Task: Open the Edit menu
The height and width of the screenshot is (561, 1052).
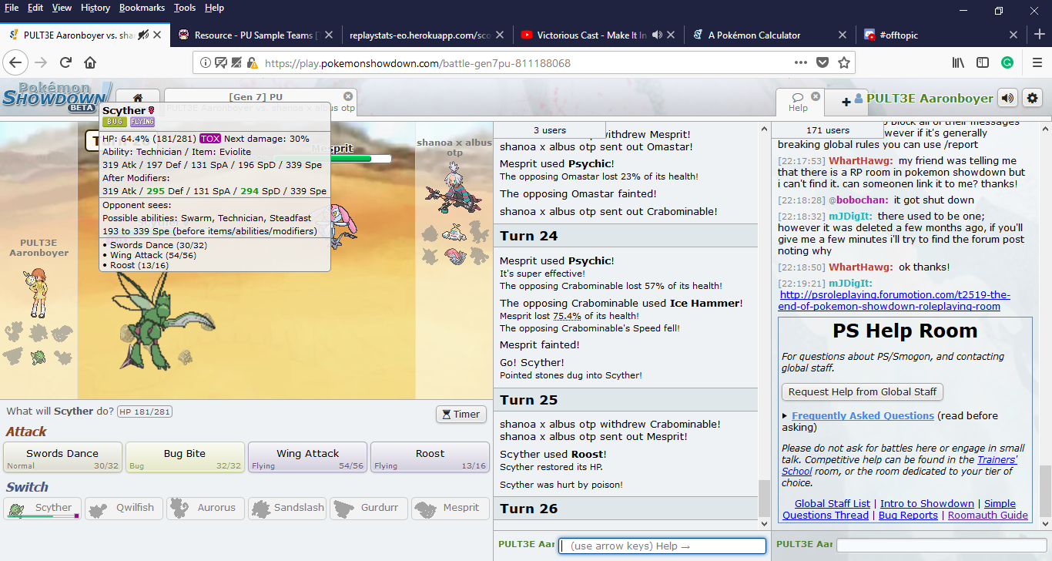Action: coord(35,8)
